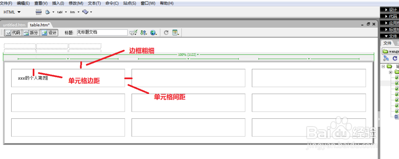Select the site root folder icon

pos(389,66)
